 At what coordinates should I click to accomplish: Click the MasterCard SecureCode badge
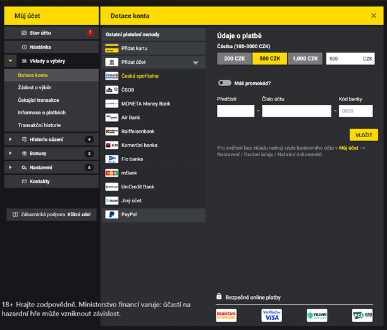tap(226, 315)
